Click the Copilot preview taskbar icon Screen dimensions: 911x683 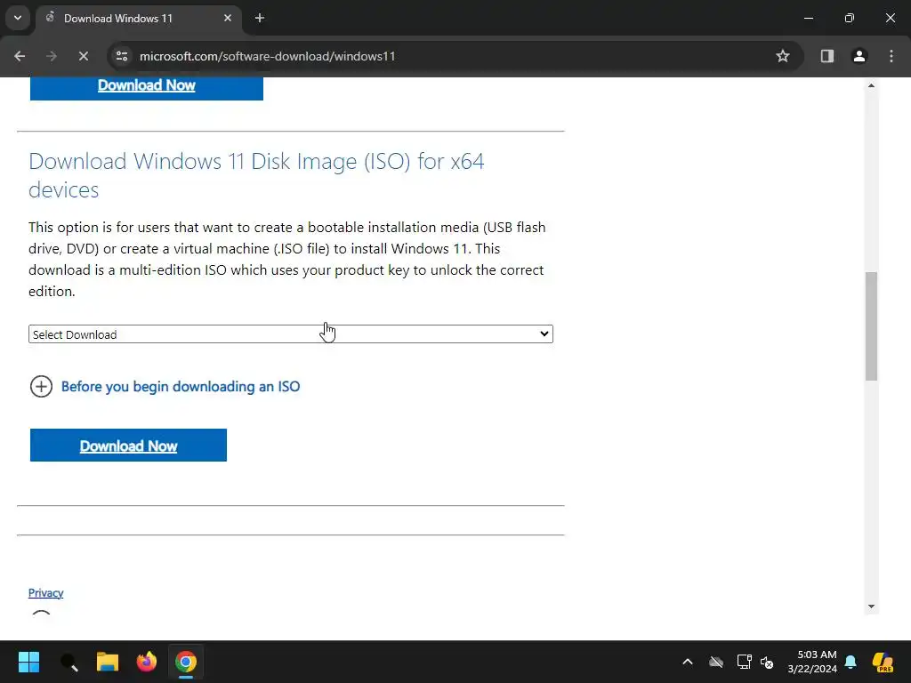pyautogui.click(x=883, y=662)
